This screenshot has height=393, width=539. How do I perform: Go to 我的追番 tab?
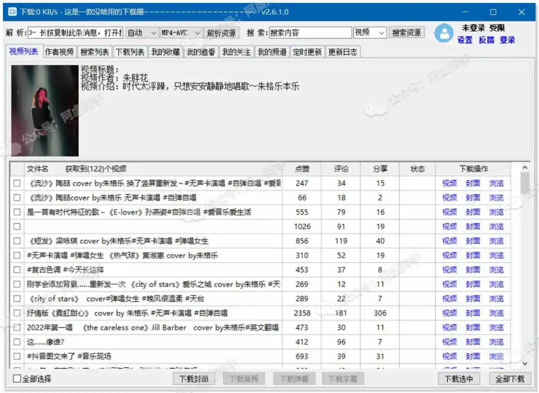tap(201, 52)
